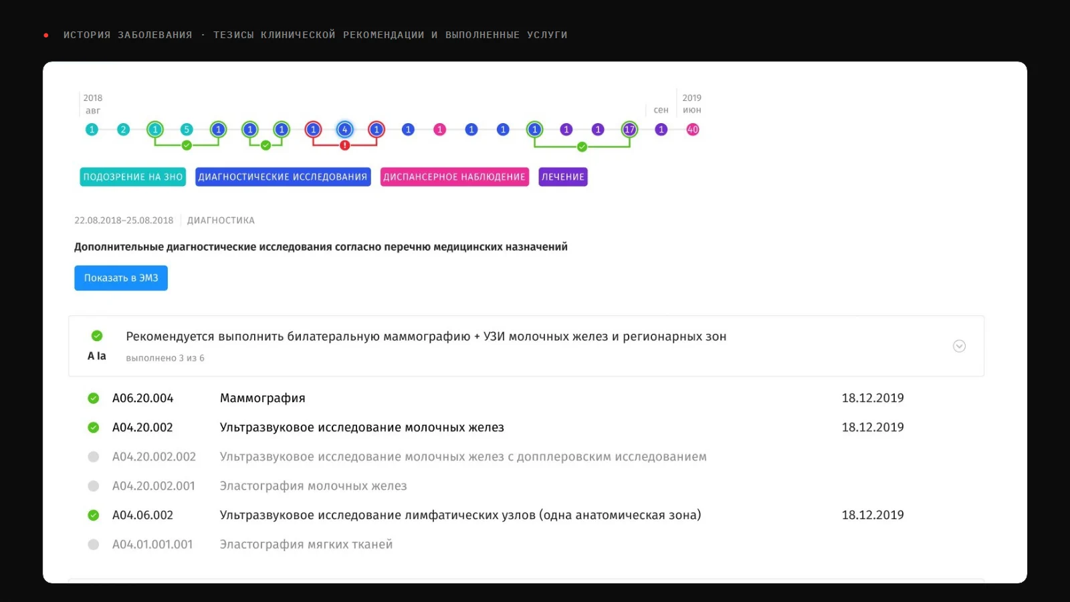Screen dimensions: 1070x602
Task: Click 'Эластография мягких тканей' service name
Action: pos(306,544)
